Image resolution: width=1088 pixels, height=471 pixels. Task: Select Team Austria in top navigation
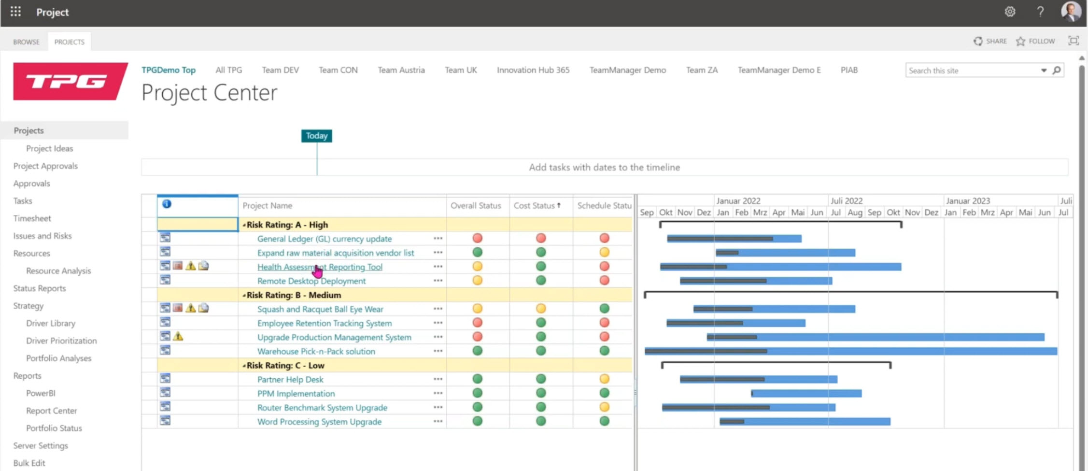tap(401, 70)
